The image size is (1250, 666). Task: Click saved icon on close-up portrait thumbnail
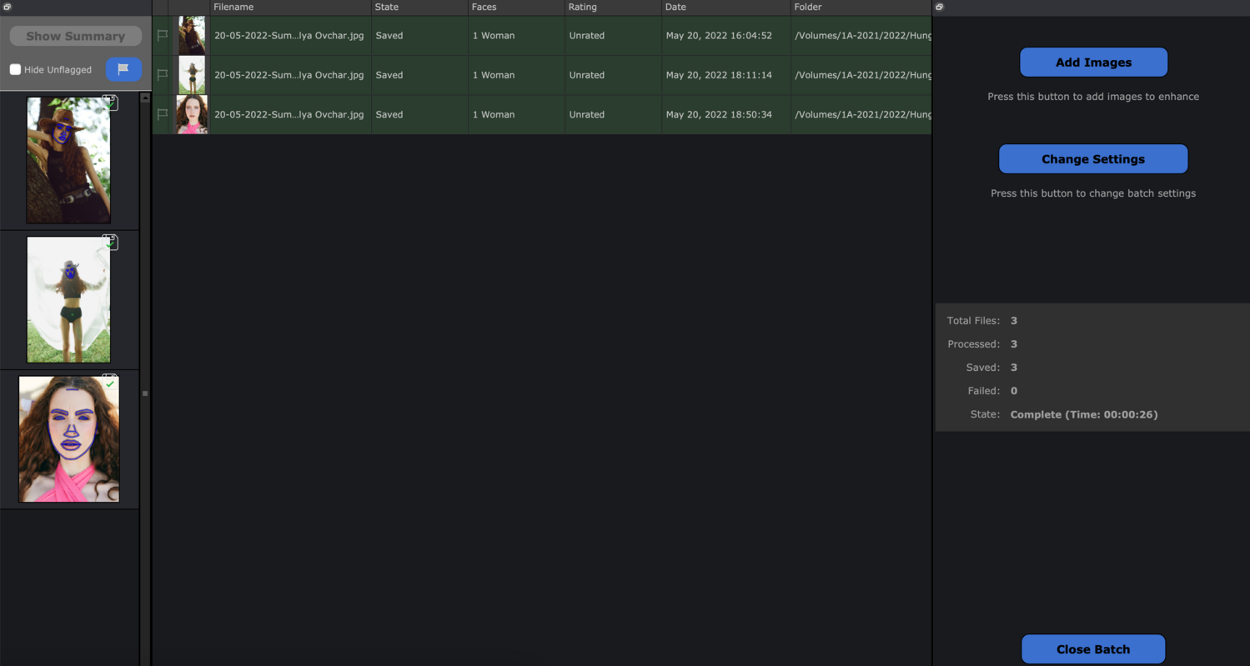click(x=110, y=382)
